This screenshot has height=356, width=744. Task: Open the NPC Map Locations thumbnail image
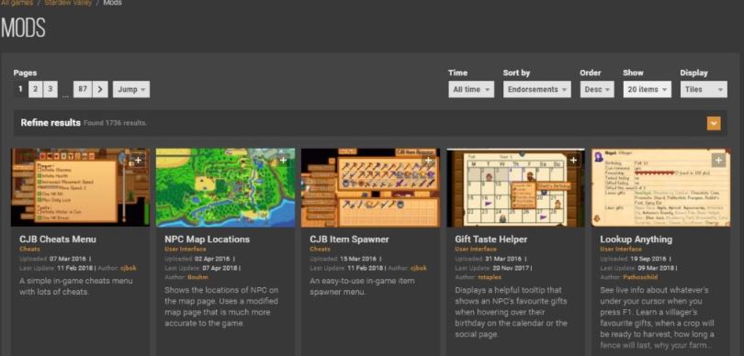[x=225, y=188]
